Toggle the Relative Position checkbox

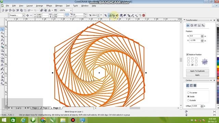tap(187, 54)
